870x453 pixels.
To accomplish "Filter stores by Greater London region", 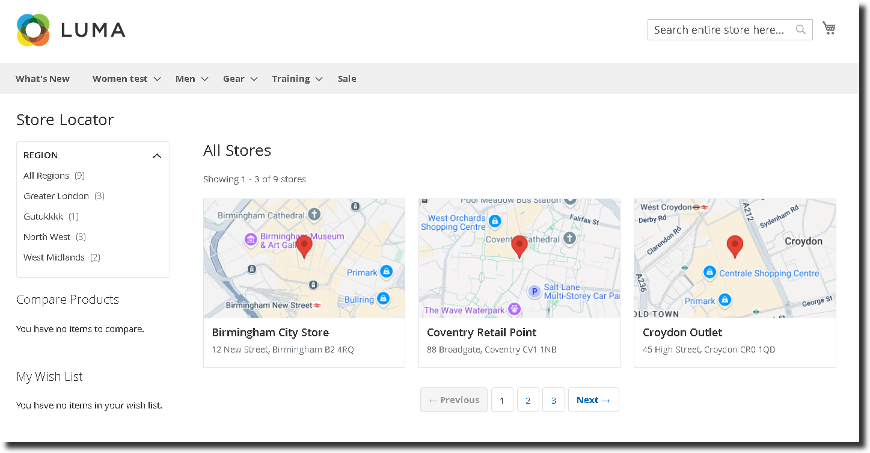I will (x=56, y=196).
